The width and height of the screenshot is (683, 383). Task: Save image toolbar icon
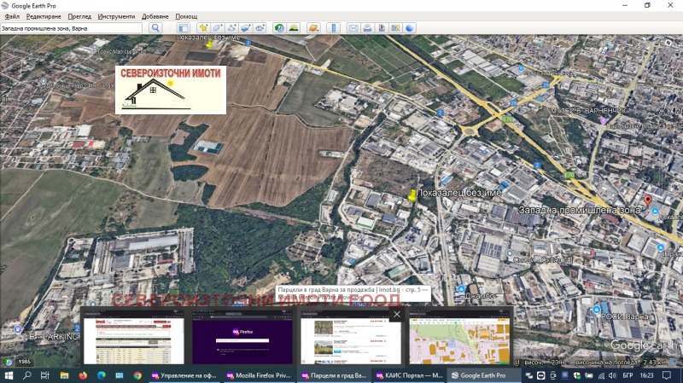382,28
